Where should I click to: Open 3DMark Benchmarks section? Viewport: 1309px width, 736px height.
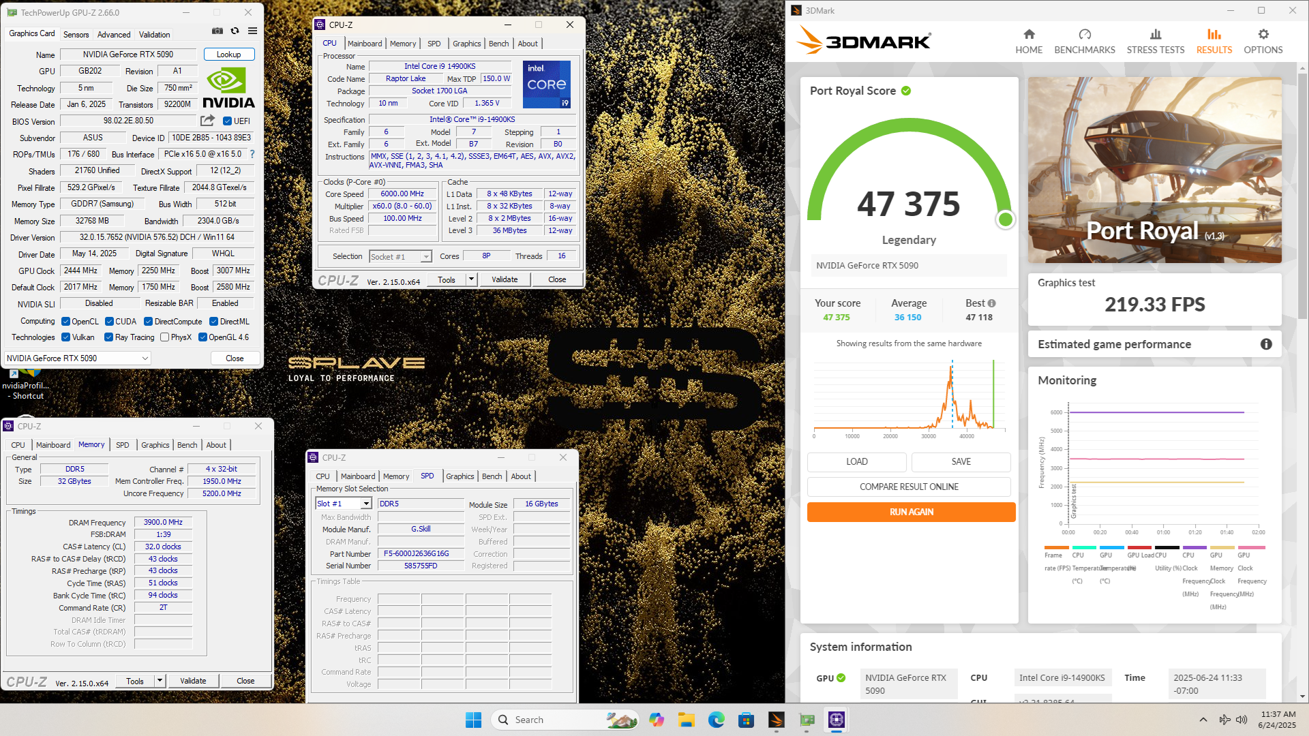pyautogui.click(x=1085, y=40)
